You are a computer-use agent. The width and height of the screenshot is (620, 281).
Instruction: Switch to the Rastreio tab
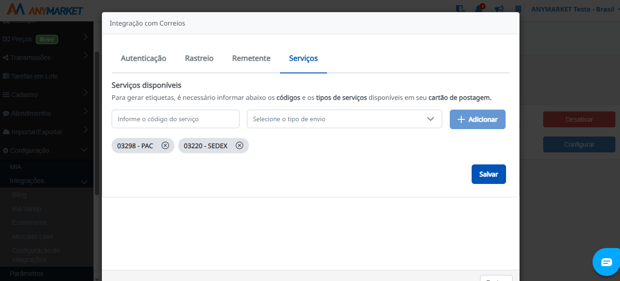tap(199, 59)
